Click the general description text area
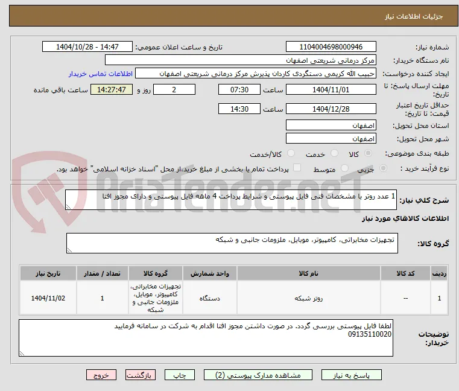Screen dimensions: 459x391 pos(230,200)
